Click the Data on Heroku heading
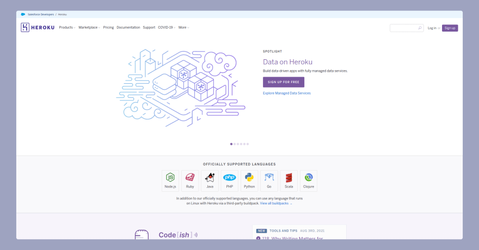Viewport: 479px width, 250px height. (288, 62)
